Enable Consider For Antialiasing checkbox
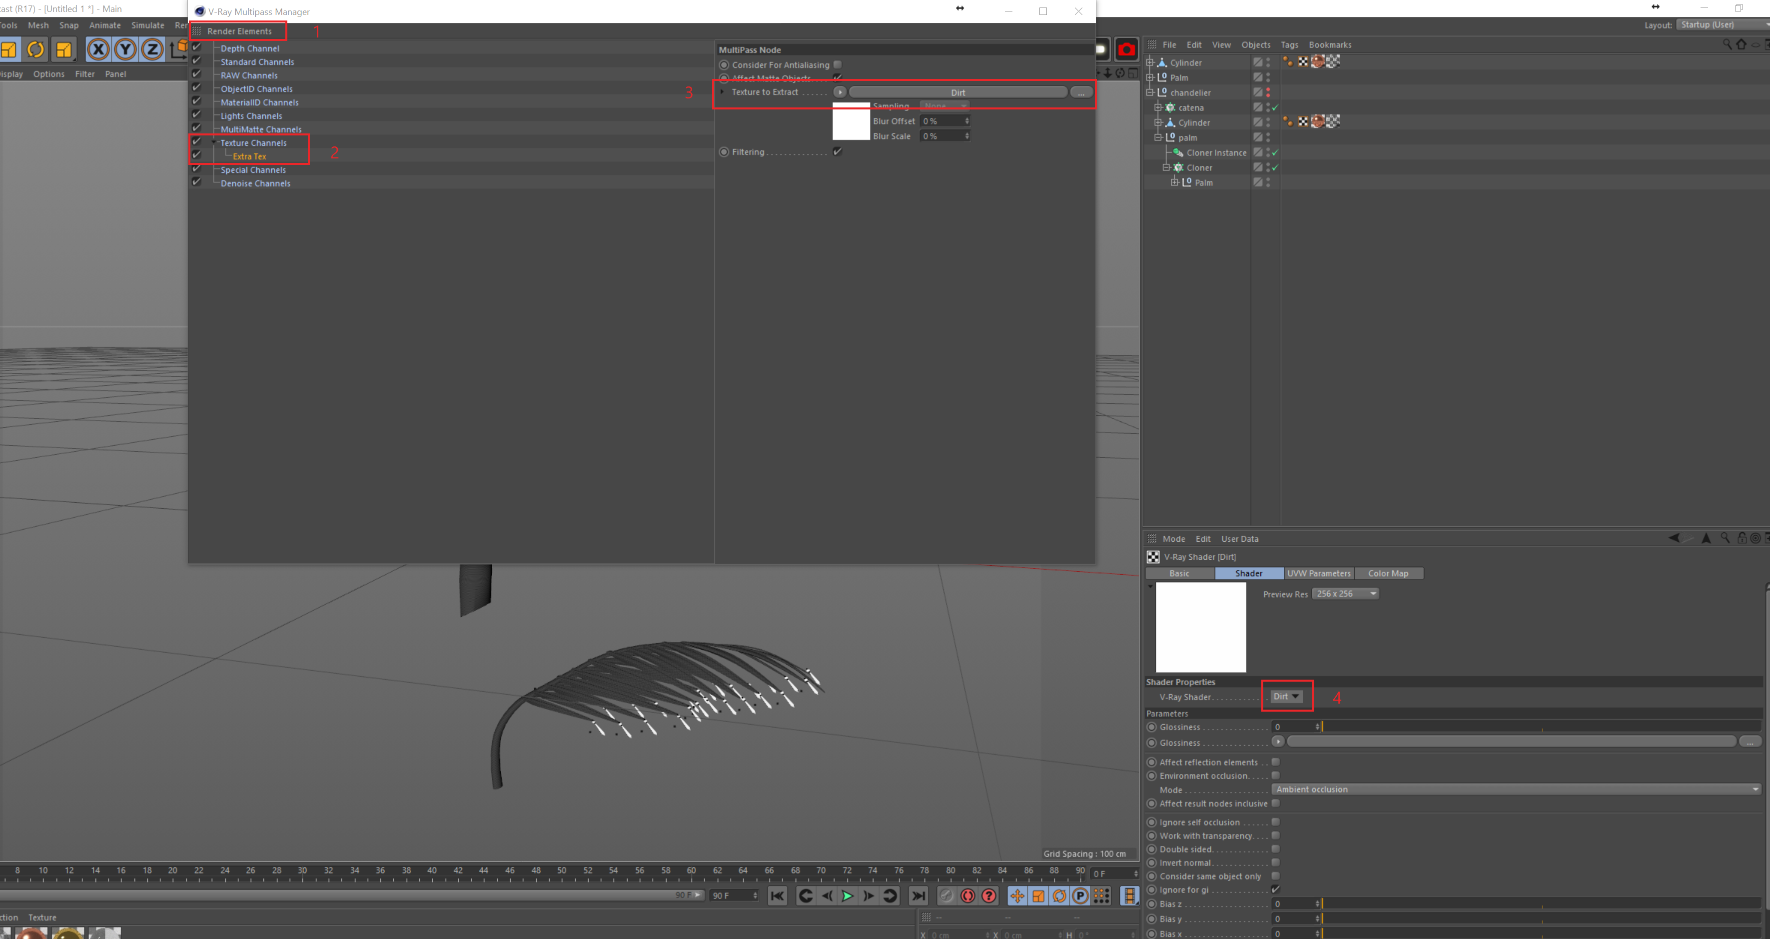 tap(838, 64)
